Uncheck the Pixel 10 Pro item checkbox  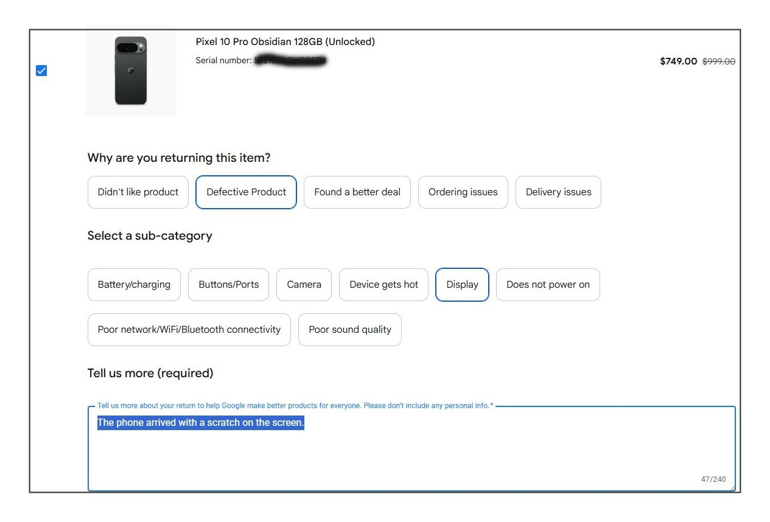pyautogui.click(x=41, y=71)
